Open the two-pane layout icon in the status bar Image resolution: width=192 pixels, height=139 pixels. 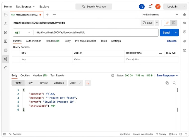tap(181, 134)
